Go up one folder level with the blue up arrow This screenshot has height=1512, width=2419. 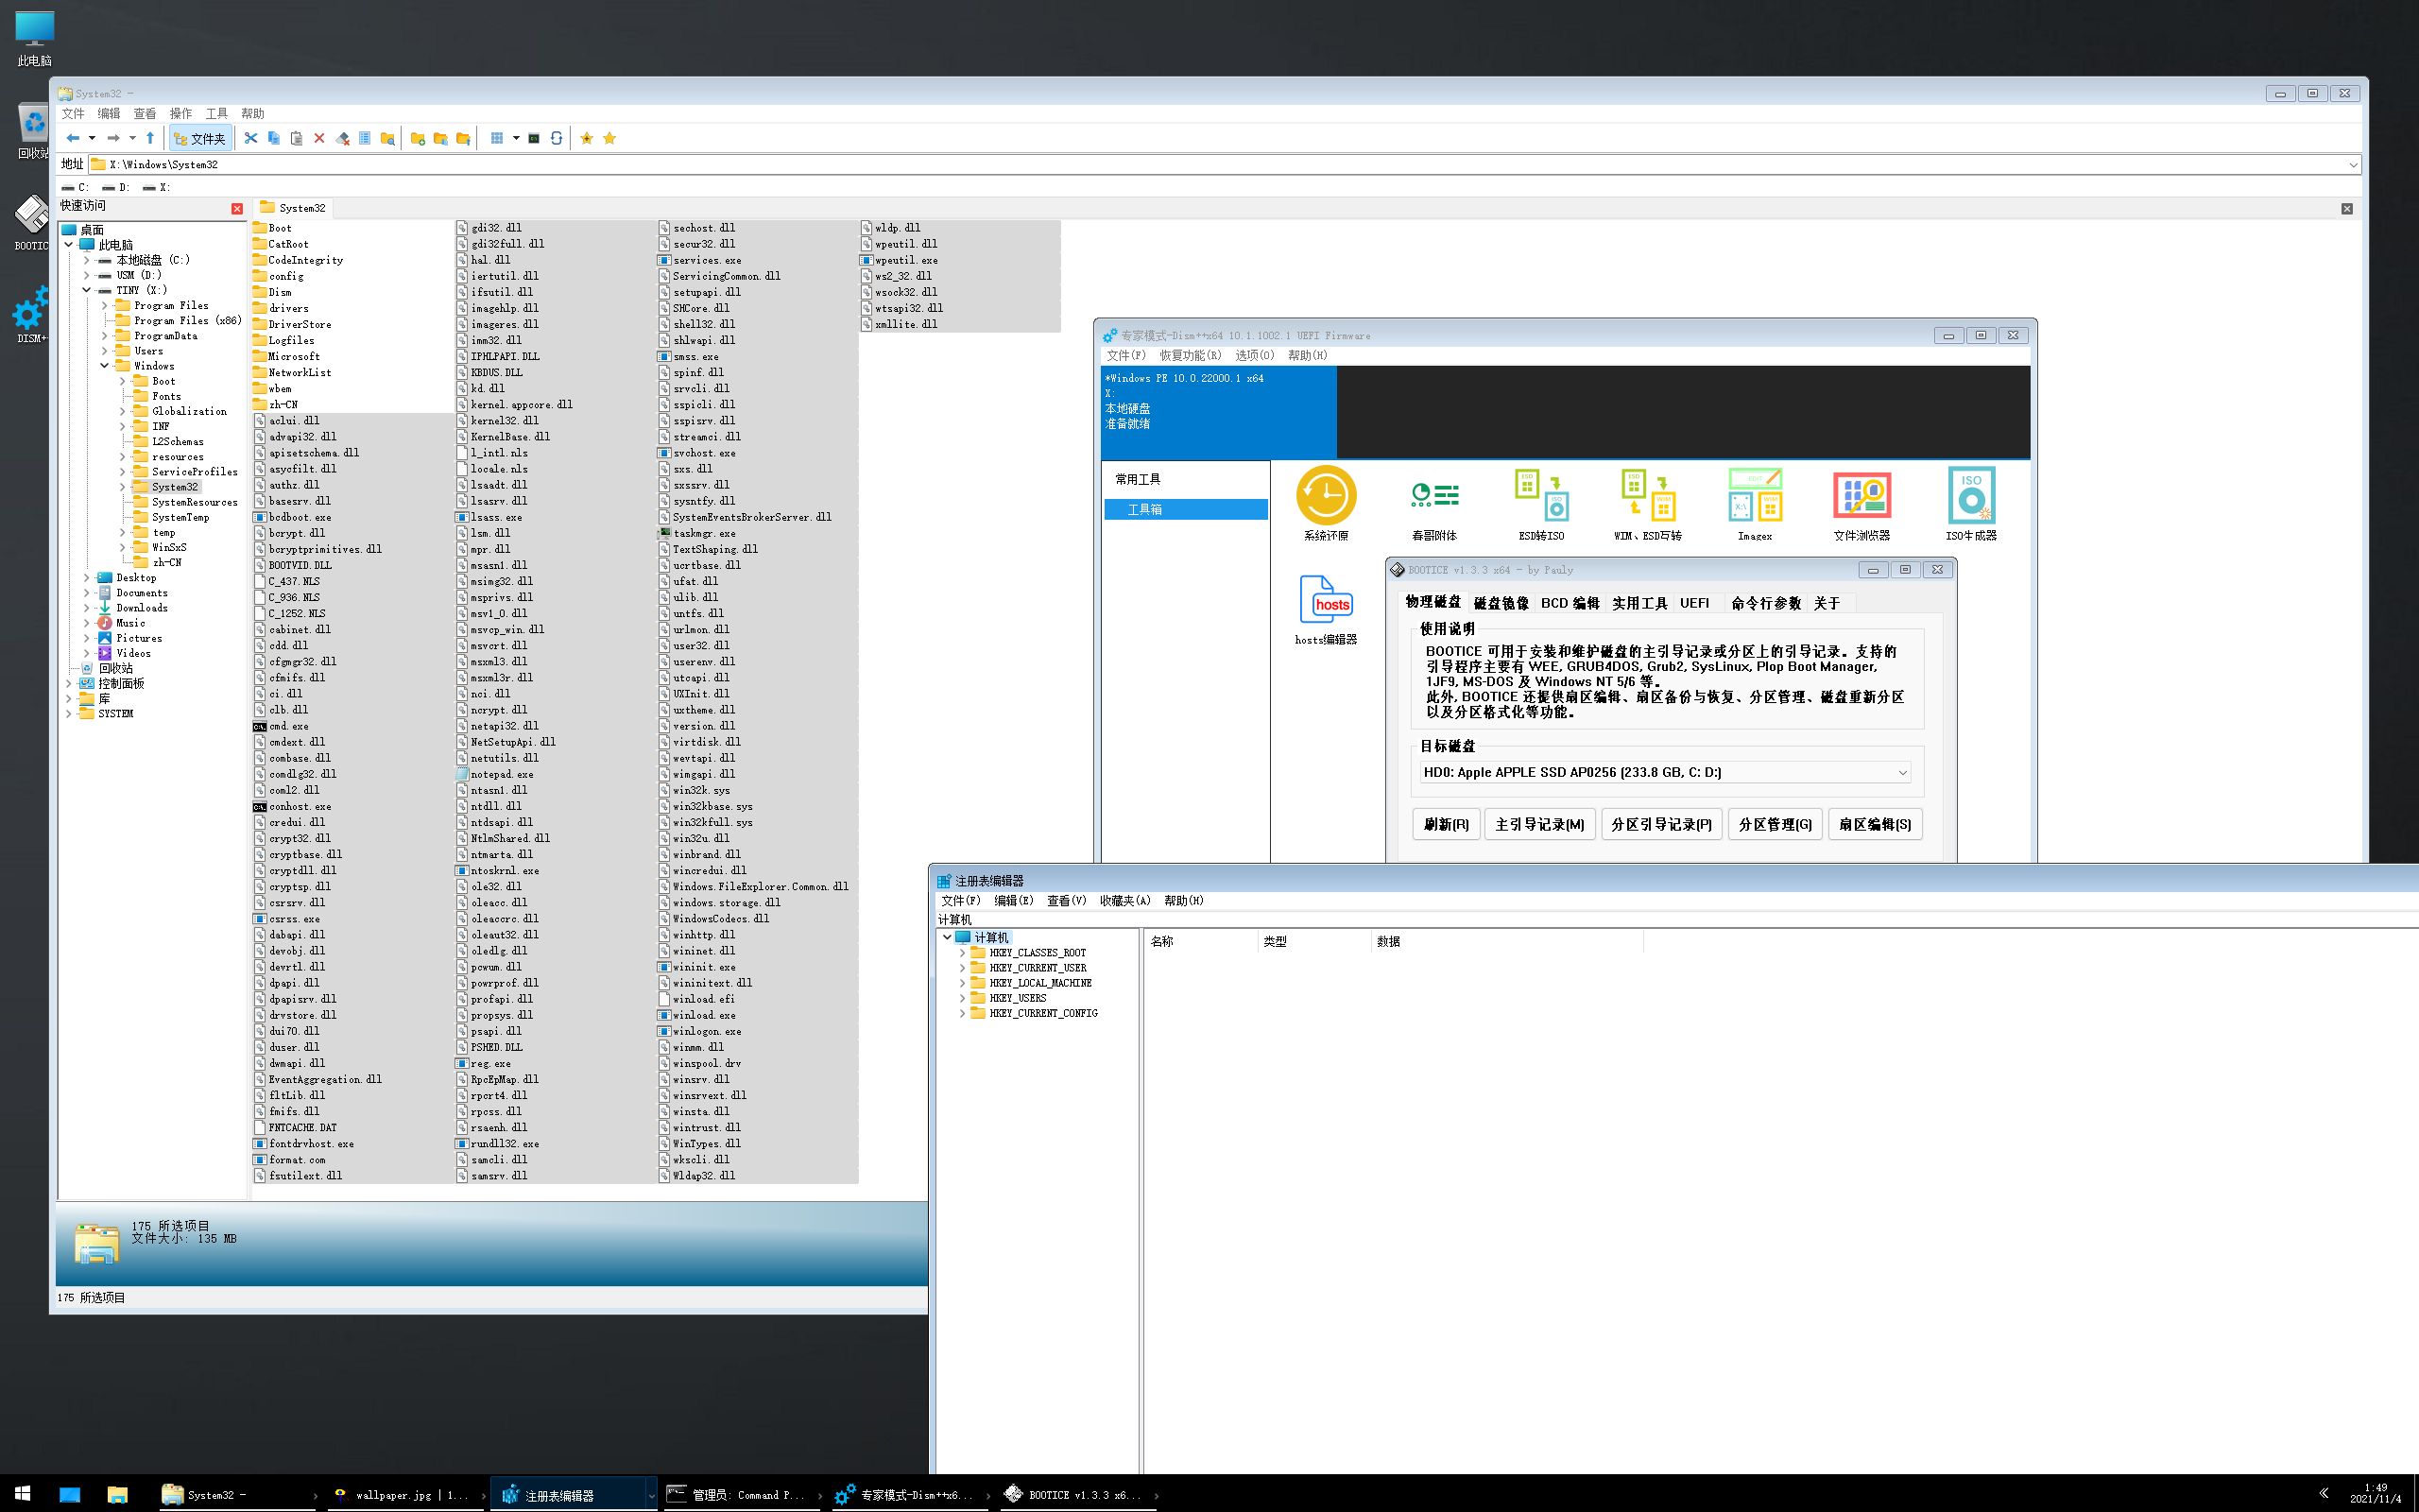pyautogui.click(x=150, y=138)
